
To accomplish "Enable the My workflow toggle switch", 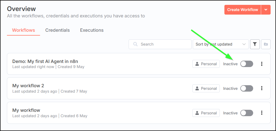I will (x=247, y=113).
